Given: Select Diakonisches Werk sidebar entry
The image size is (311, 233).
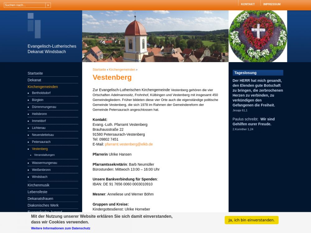Looking at the screenshot, I should (x=43, y=205).
